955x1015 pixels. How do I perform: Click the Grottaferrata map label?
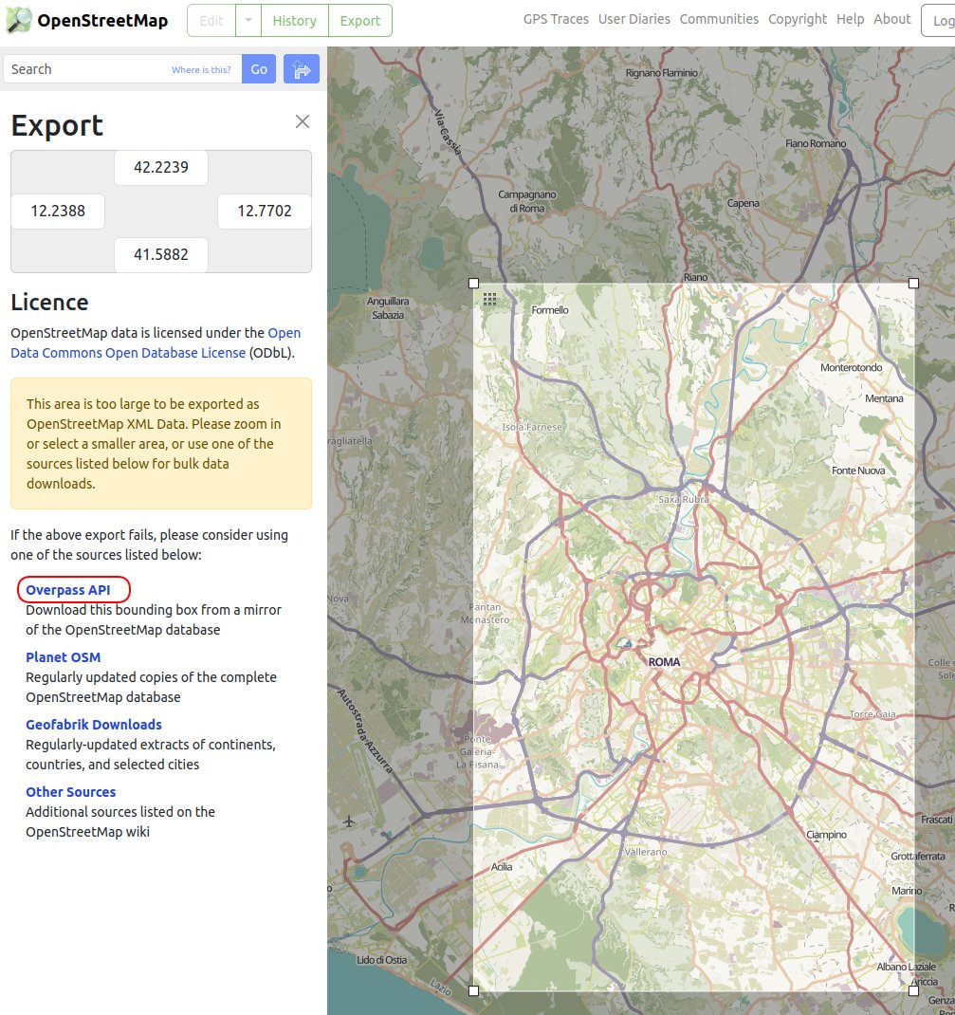tap(918, 856)
